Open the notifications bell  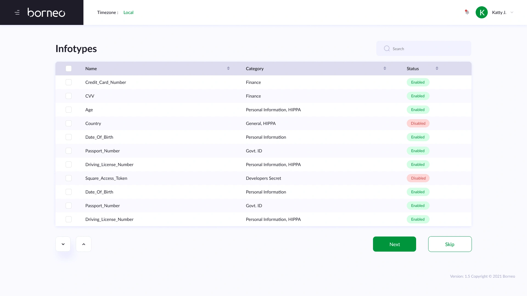pos(467,12)
